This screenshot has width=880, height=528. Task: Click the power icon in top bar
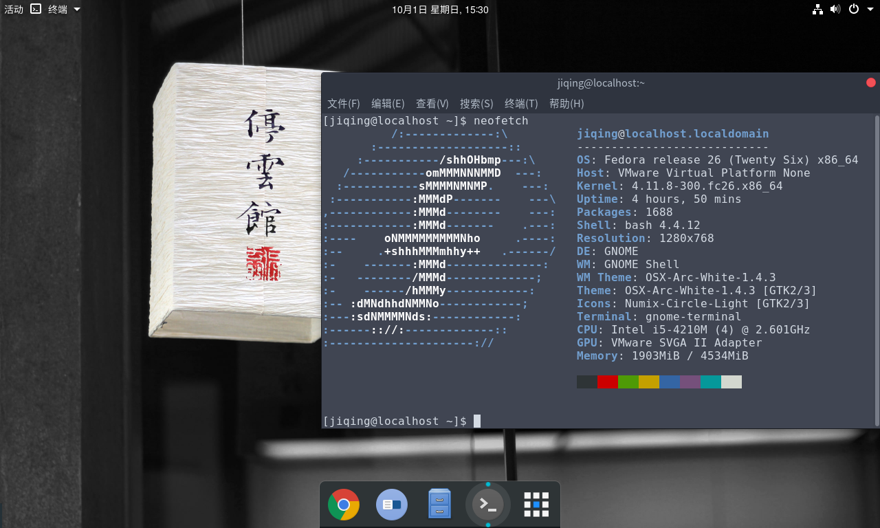click(853, 9)
